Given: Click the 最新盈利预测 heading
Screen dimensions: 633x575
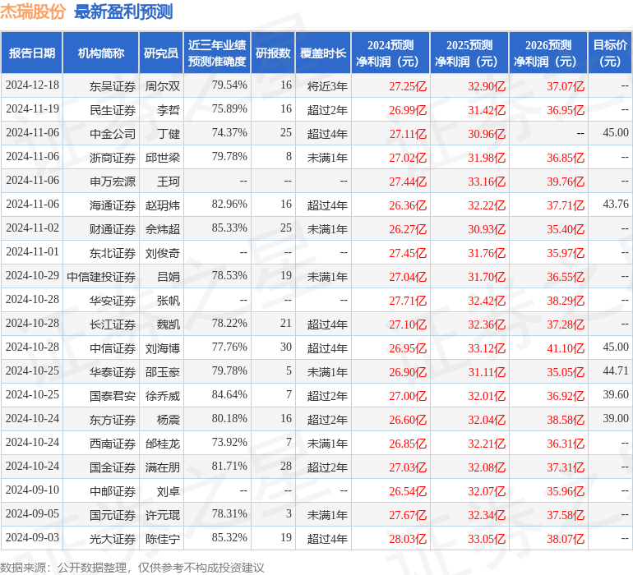Looking at the screenshot, I should pos(123,11).
